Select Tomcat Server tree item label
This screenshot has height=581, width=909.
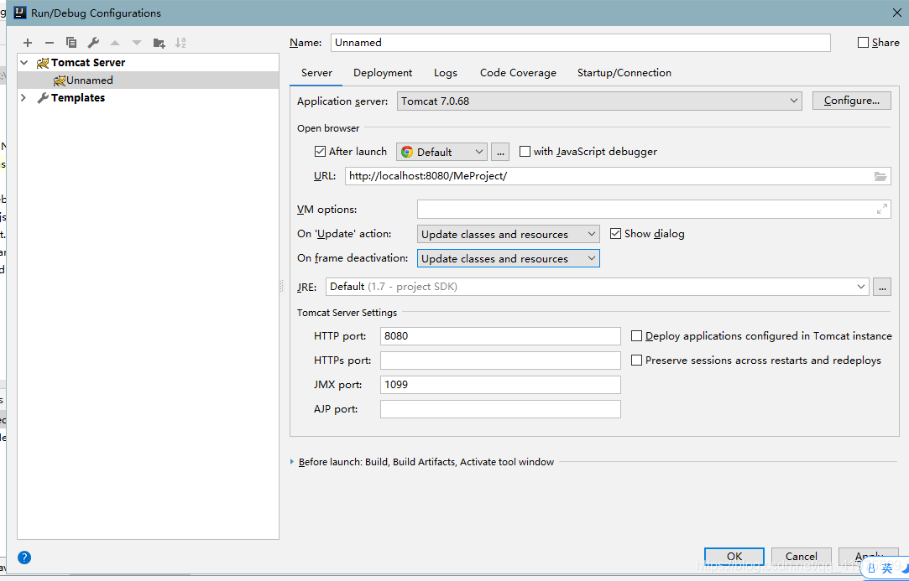88,63
